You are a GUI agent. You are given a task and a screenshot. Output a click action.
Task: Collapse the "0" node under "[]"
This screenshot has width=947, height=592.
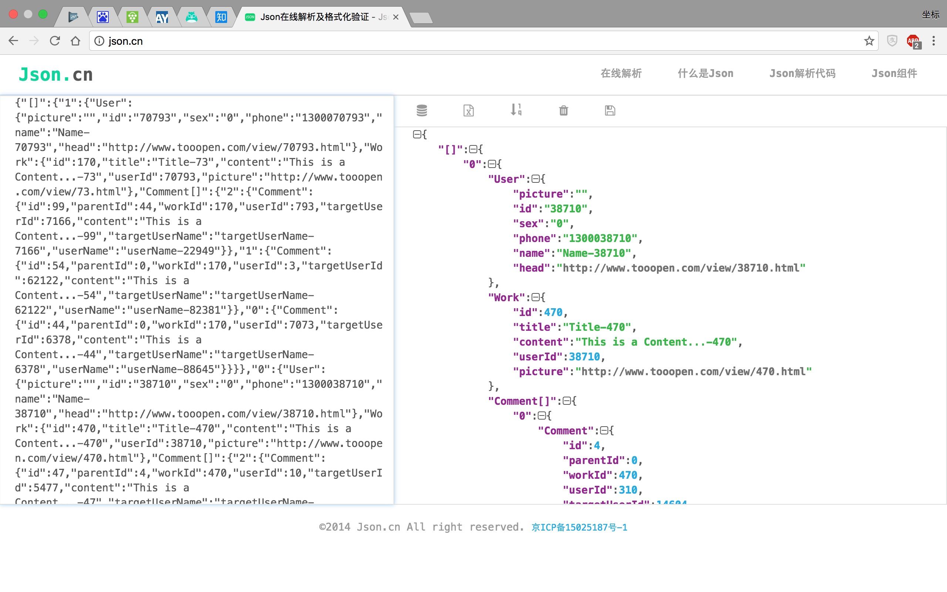click(492, 164)
